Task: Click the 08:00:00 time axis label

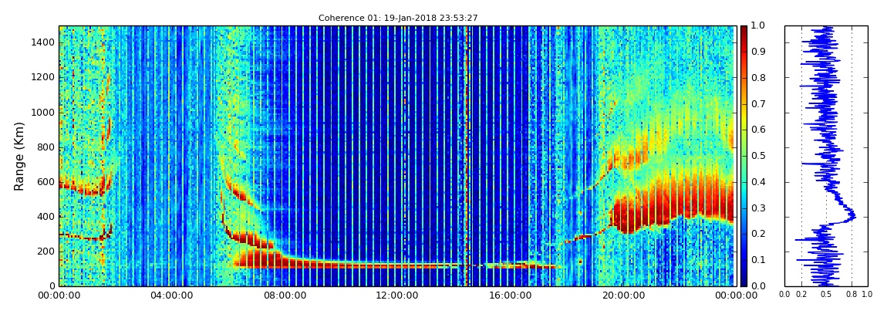Action: (x=283, y=295)
